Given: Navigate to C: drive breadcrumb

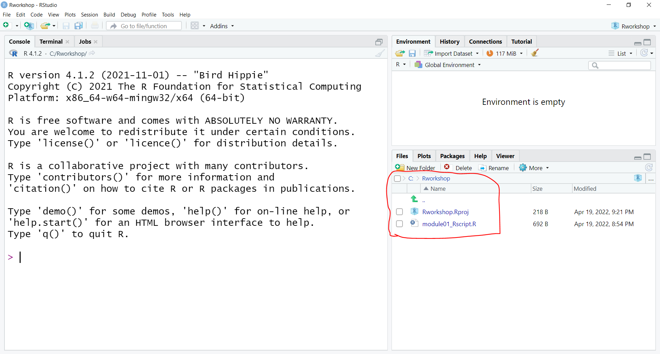Looking at the screenshot, I should tap(410, 178).
